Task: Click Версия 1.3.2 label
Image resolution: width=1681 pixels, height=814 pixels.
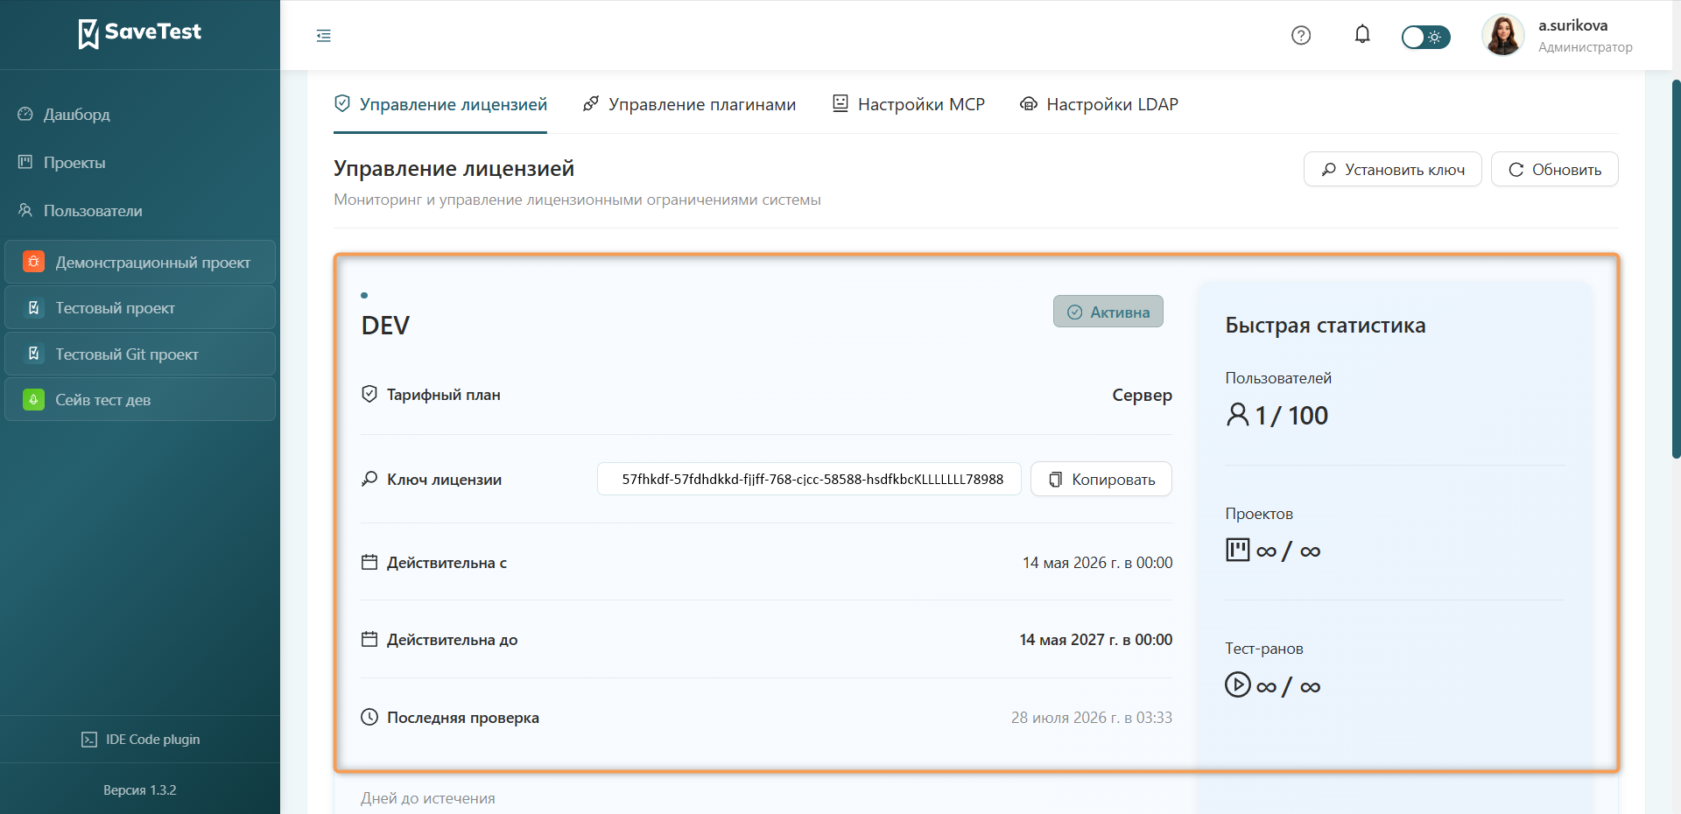Action: tap(140, 790)
